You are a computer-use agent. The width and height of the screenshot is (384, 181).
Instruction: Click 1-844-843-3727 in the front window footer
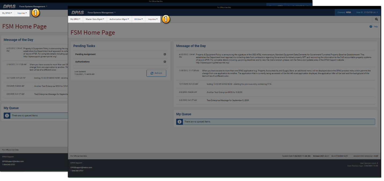coord(77,171)
